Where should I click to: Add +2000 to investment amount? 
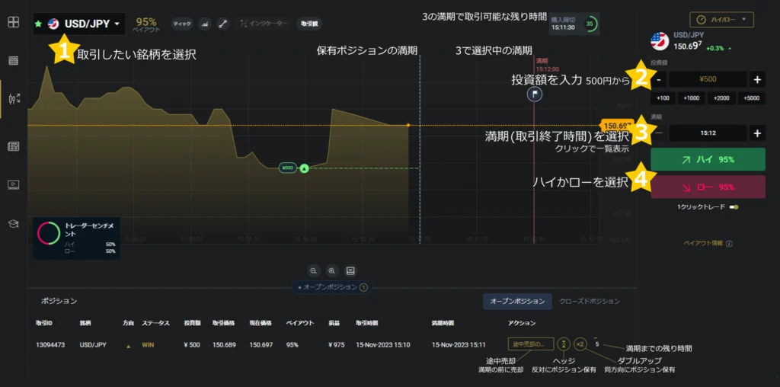point(721,98)
